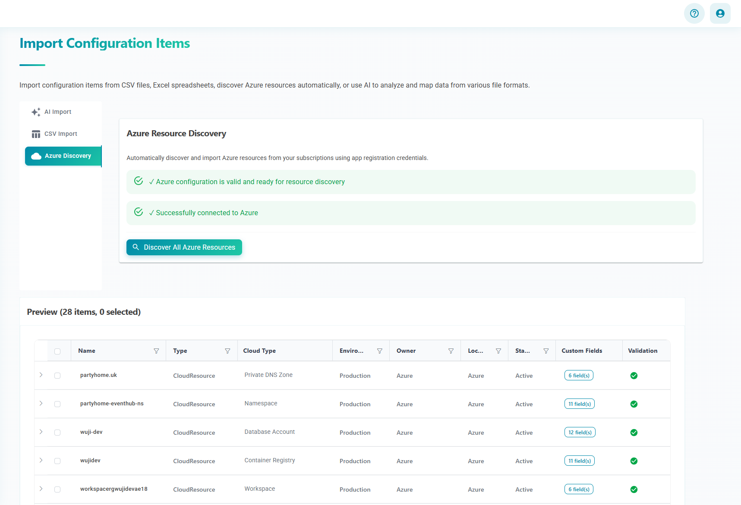
Task: Check the select-all checkbox in the table header
Action: [x=58, y=351]
